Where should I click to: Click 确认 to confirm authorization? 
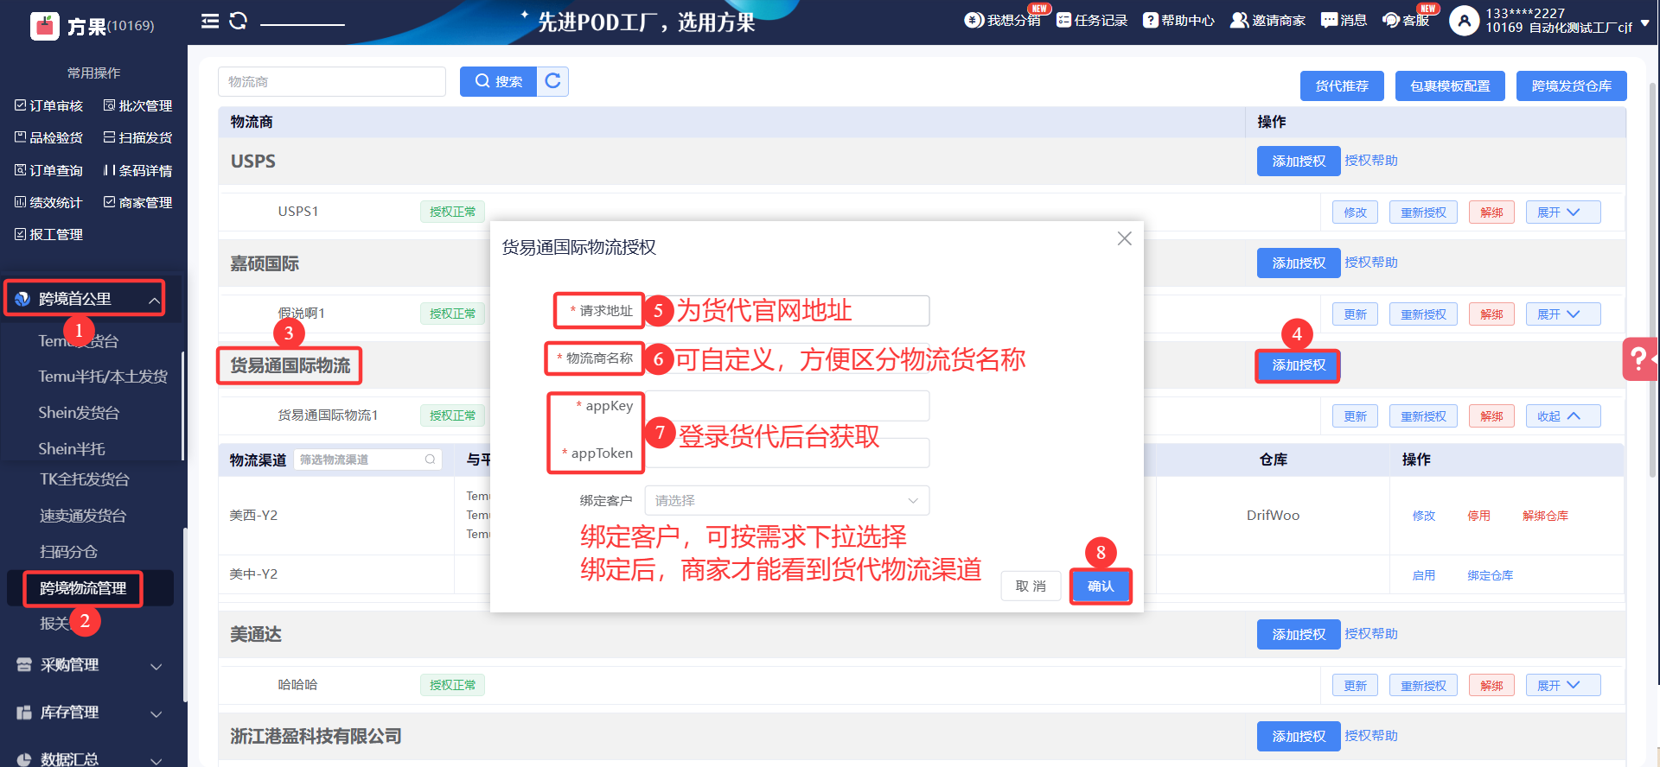tap(1101, 586)
